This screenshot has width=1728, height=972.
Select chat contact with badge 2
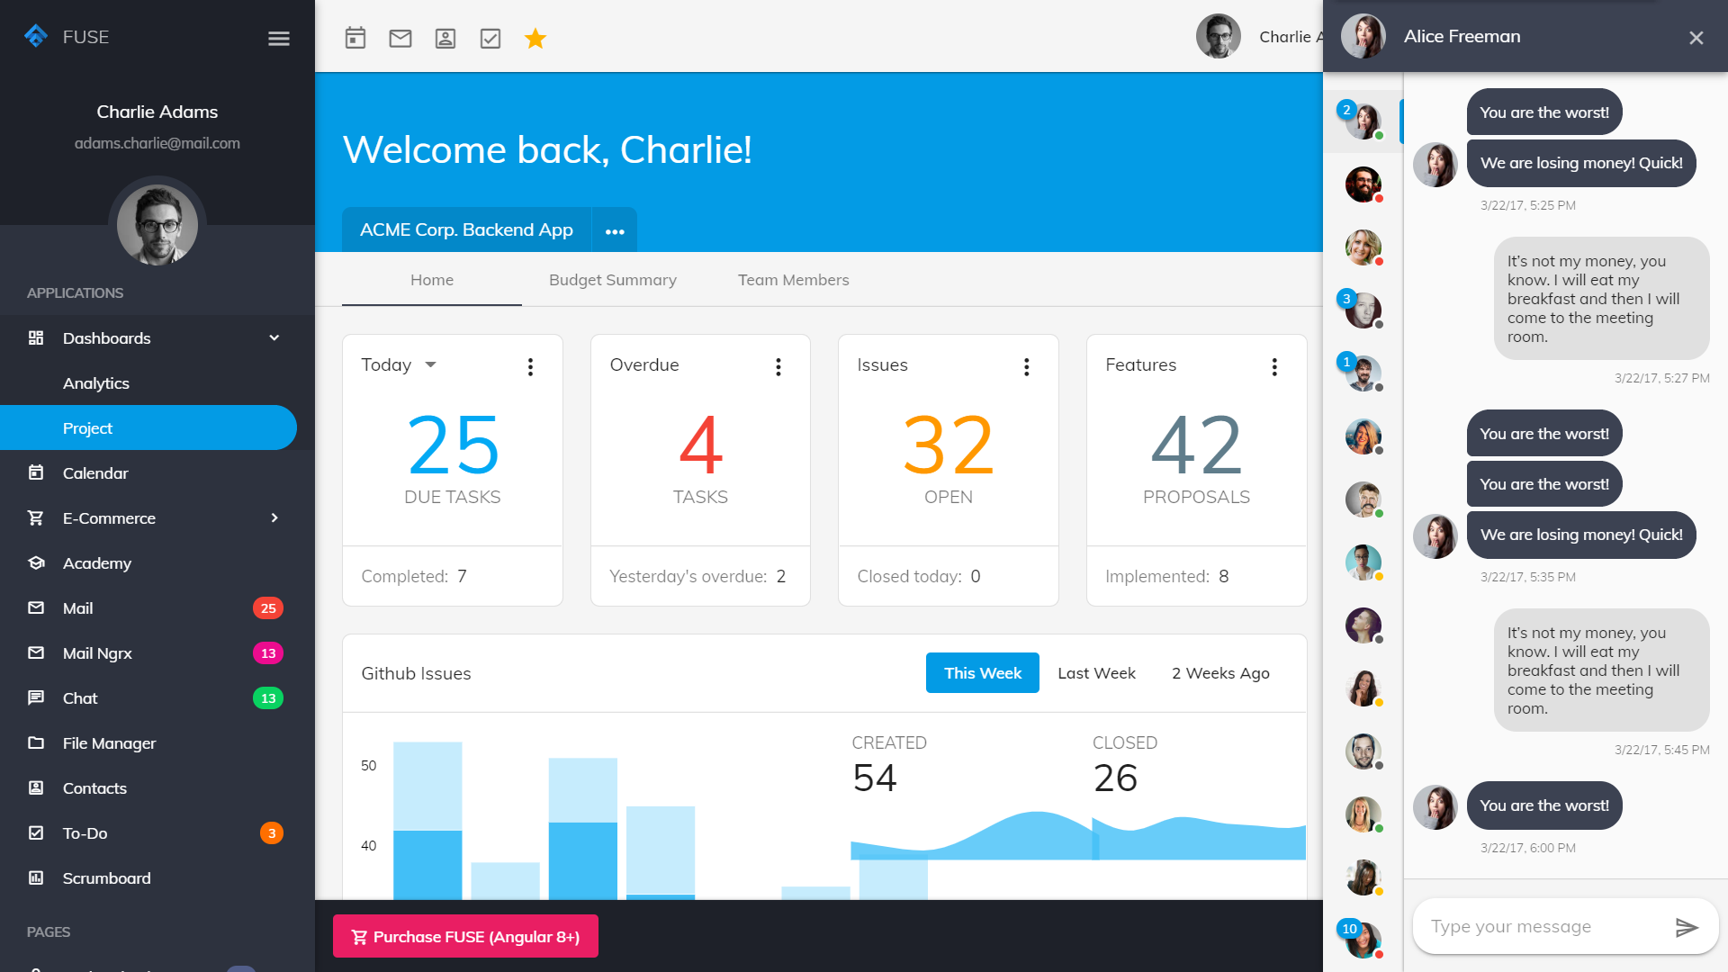(1363, 121)
